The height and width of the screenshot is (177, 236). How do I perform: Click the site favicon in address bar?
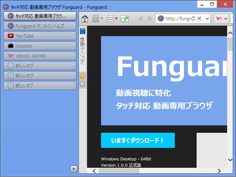pos(161,18)
